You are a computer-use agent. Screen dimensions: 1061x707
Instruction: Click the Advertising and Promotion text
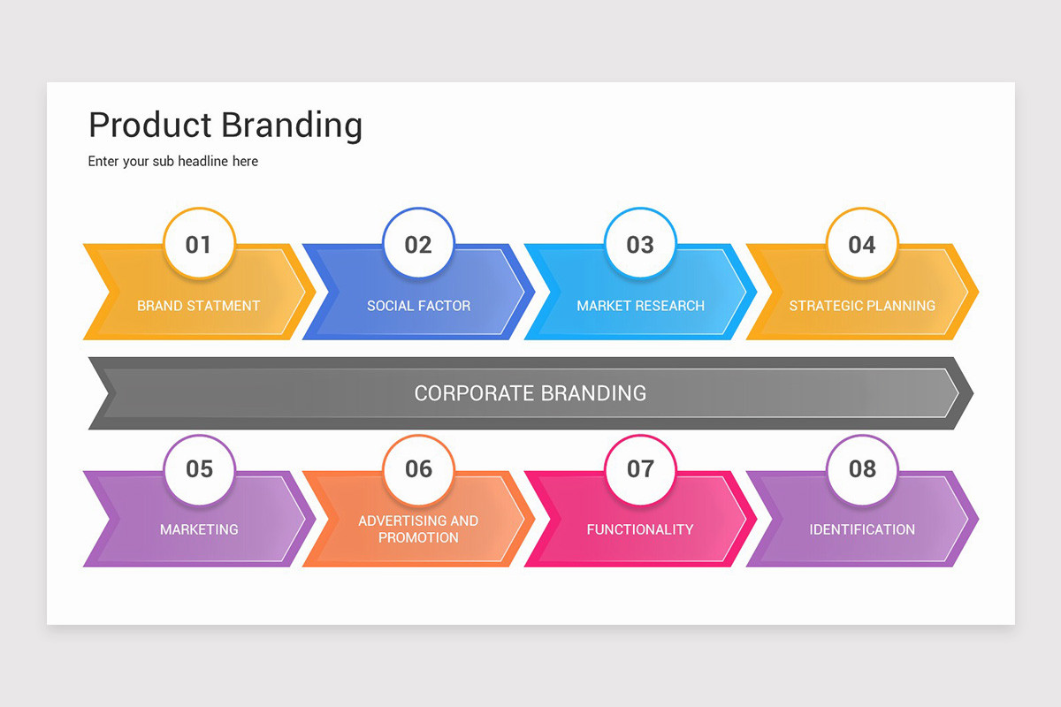tap(418, 529)
